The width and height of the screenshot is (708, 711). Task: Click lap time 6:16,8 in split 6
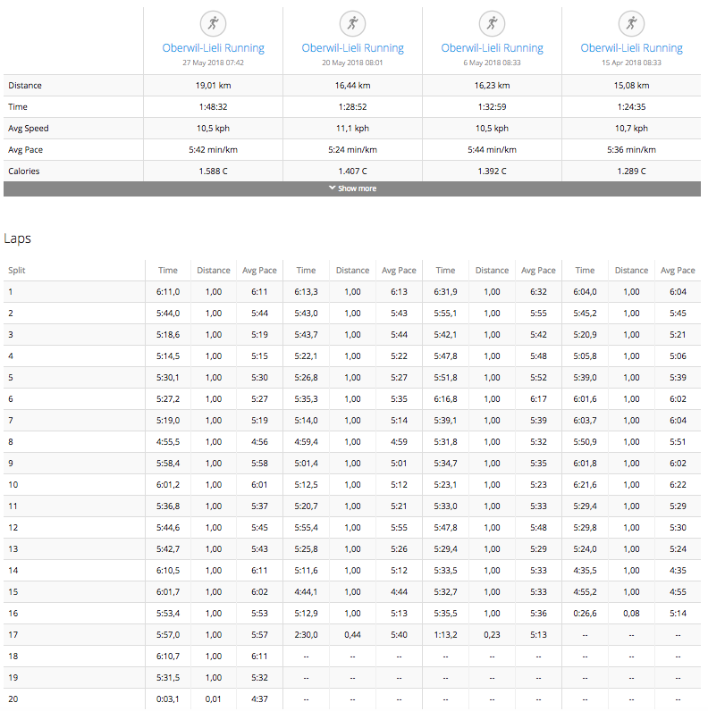[445, 399]
